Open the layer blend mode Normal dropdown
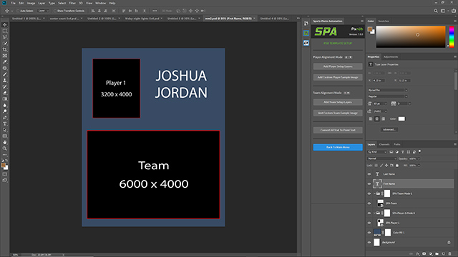 381,158
